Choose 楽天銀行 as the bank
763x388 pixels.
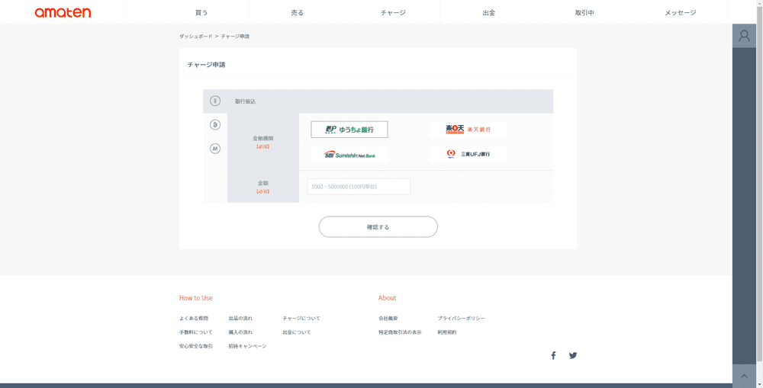point(468,130)
